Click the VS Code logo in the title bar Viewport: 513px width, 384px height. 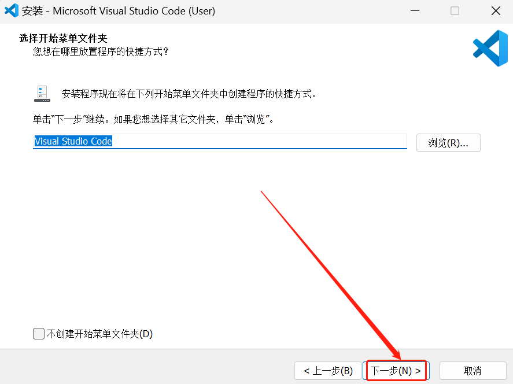click(12, 10)
